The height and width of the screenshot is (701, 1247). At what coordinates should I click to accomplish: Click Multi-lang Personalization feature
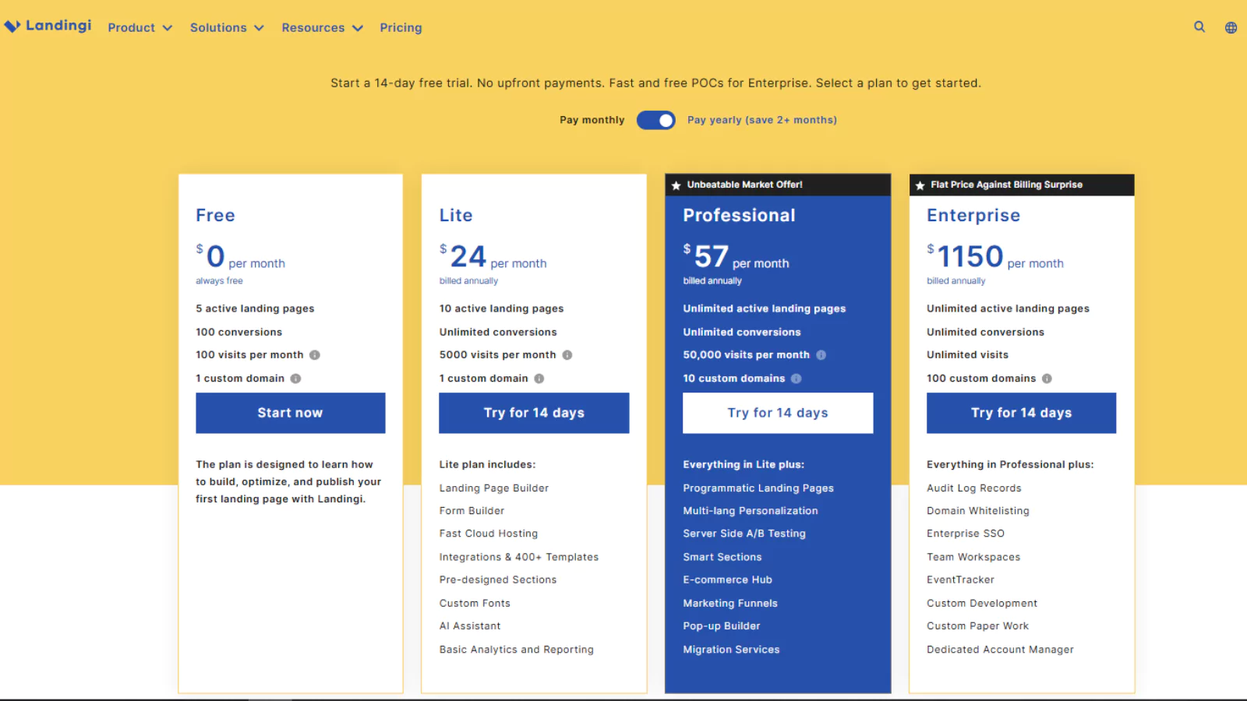pos(751,511)
